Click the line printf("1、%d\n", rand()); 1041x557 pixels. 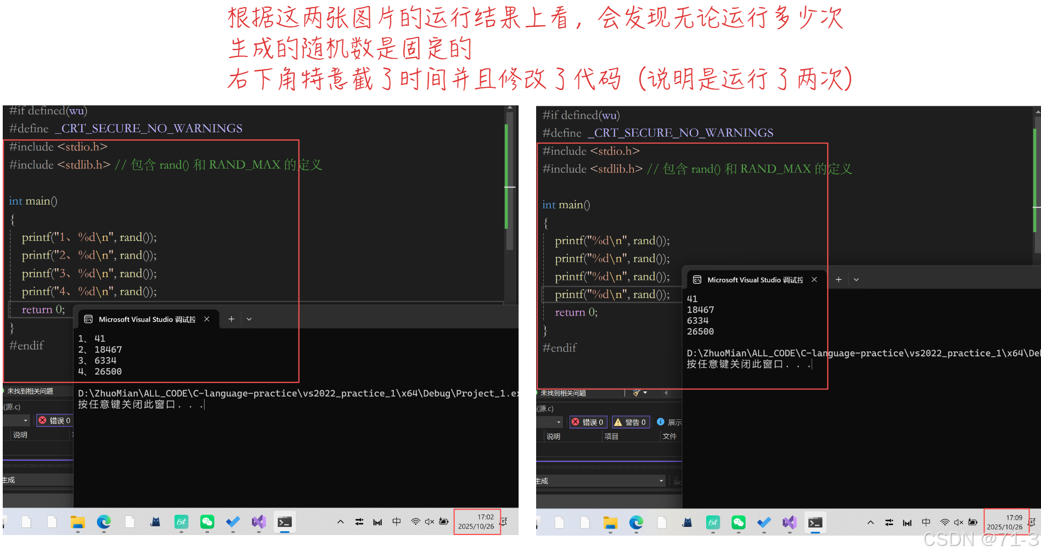click(x=89, y=237)
